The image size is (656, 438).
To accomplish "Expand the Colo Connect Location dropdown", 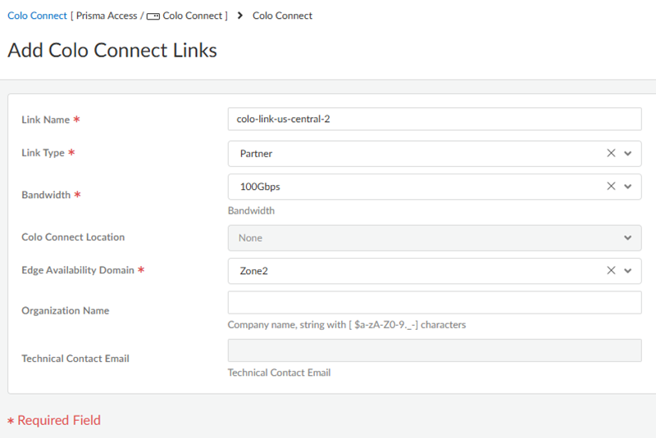I will [x=628, y=238].
